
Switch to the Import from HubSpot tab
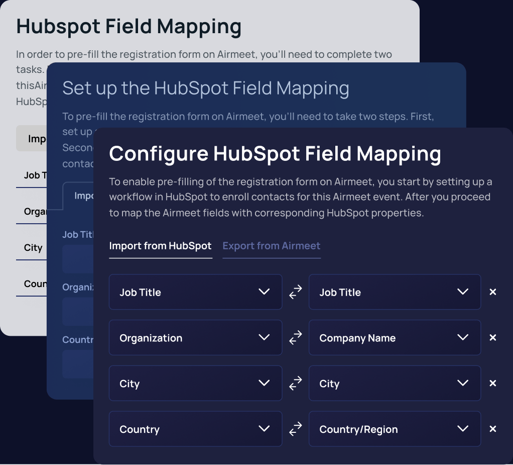tap(160, 246)
